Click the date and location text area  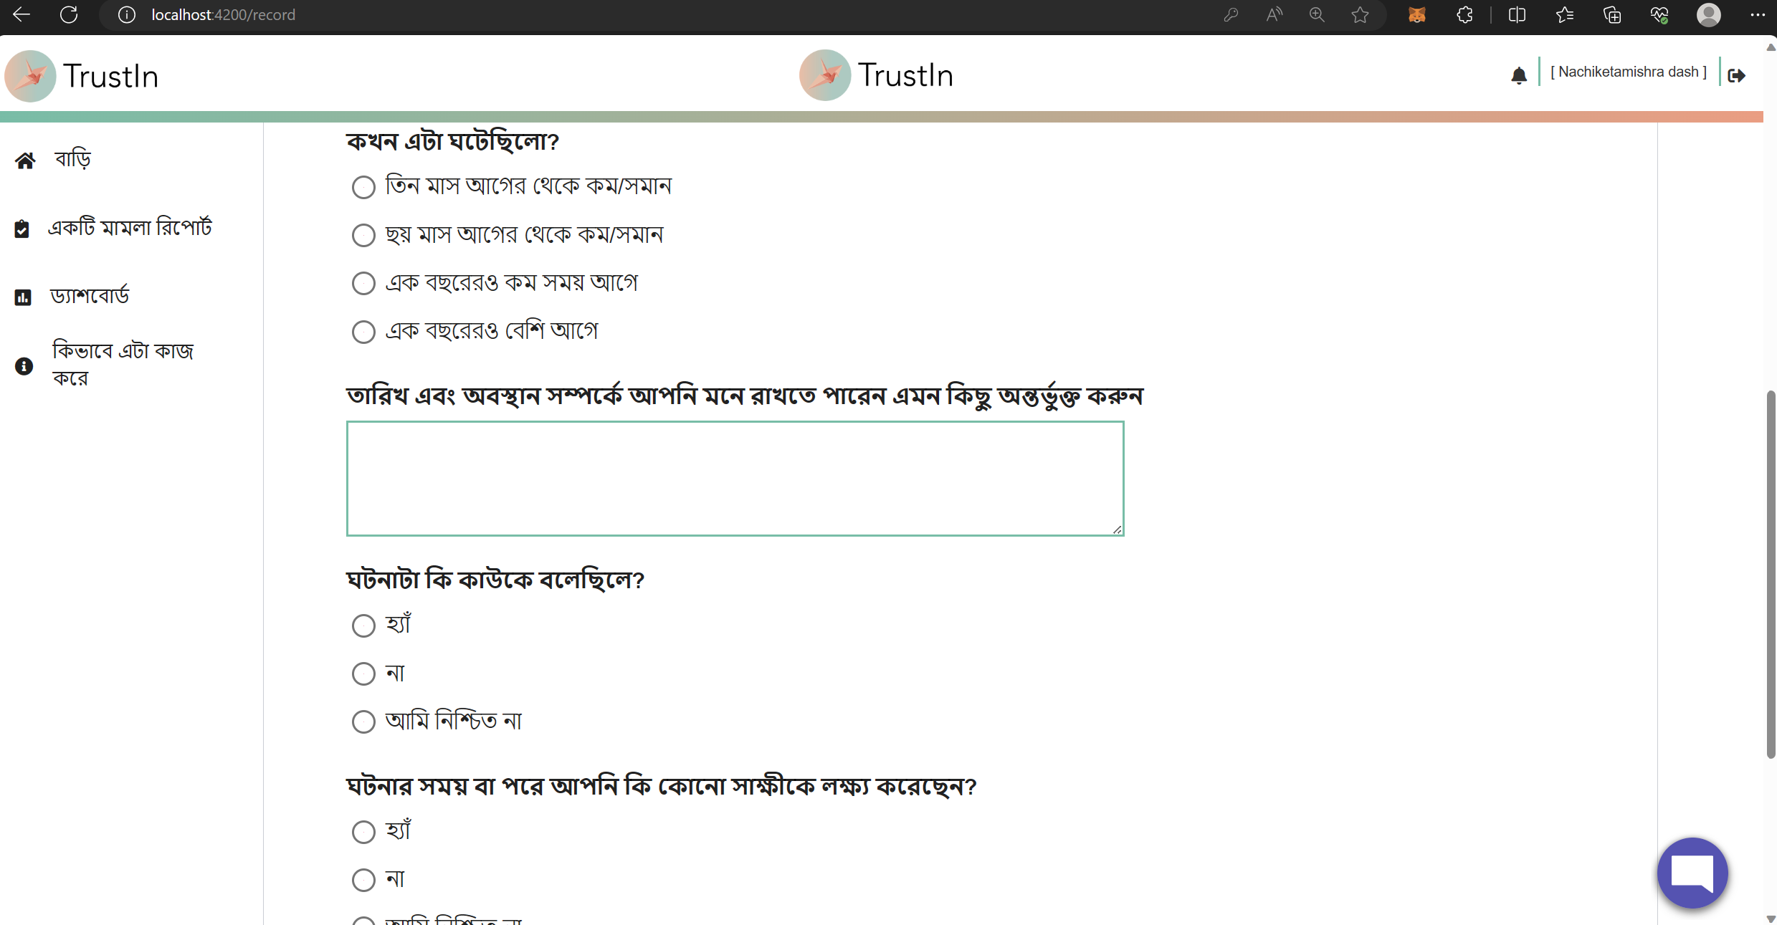click(x=735, y=479)
